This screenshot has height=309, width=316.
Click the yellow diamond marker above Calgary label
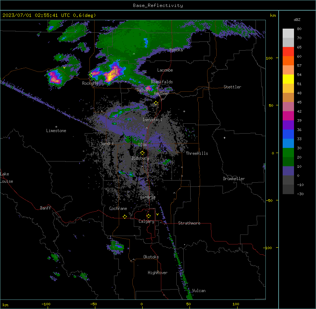148,216
